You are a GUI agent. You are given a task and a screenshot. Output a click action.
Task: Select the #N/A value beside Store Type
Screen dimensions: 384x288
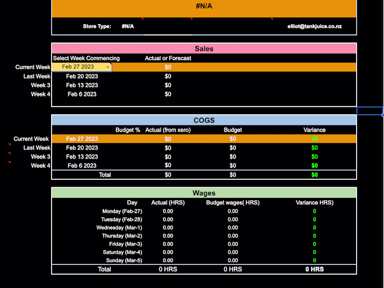[x=128, y=26]
